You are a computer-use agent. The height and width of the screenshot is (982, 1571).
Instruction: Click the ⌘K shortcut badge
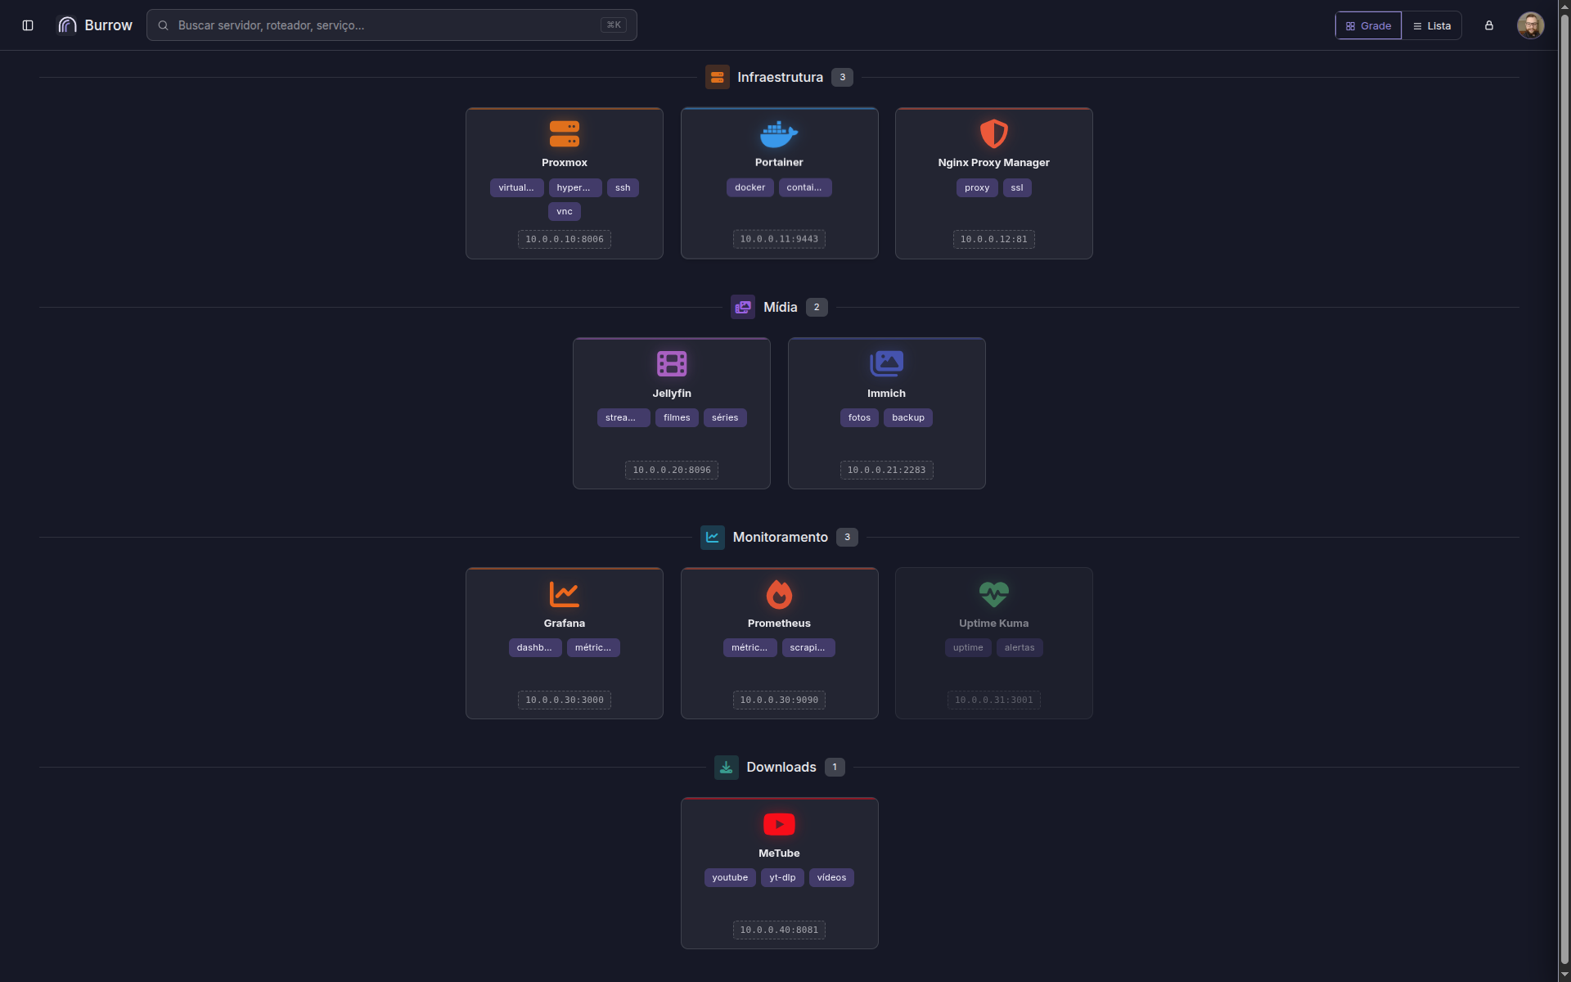click(614, 25)
